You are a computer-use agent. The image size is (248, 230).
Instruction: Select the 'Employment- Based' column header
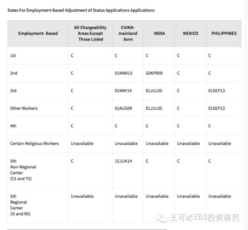click(x=38, y=33)
